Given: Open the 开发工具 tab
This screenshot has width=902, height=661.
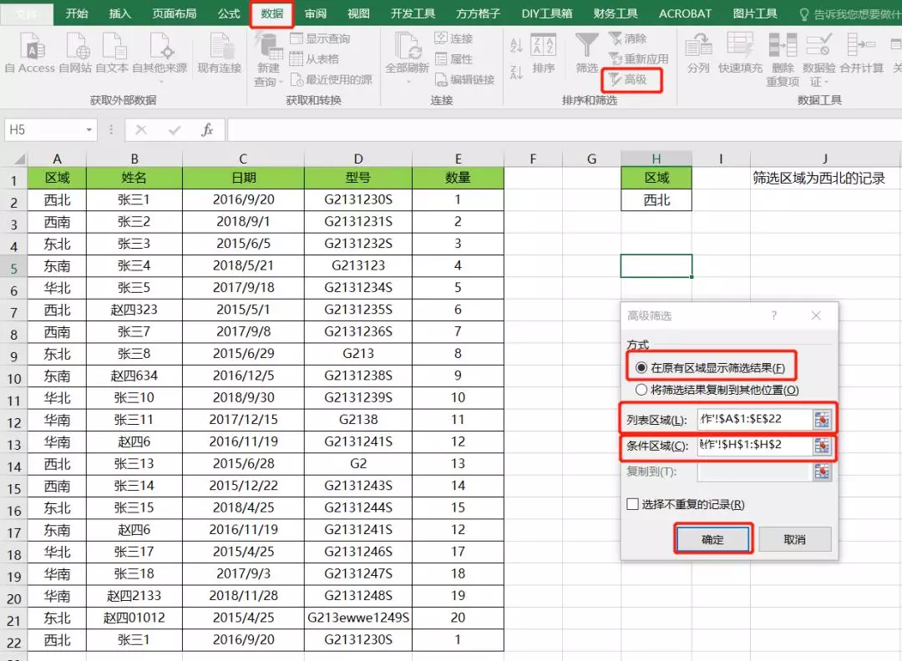Looking at the screenshot, I should point(413,13).
